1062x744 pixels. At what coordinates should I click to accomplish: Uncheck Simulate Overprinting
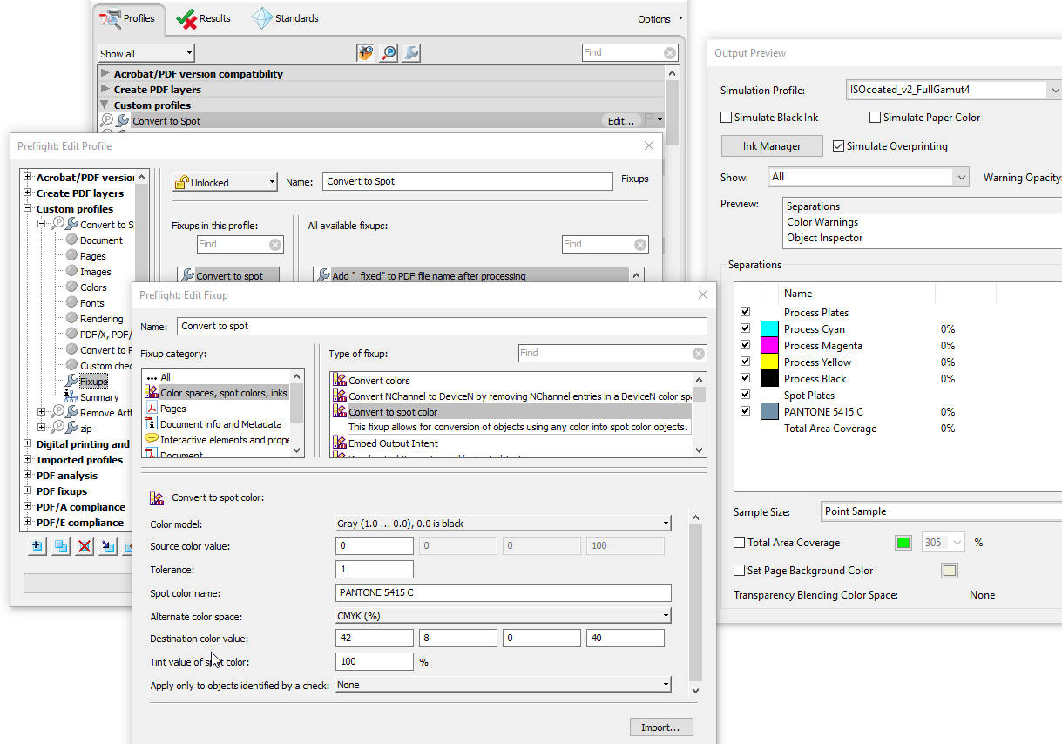pyautogui.click(x=839, y=146)
